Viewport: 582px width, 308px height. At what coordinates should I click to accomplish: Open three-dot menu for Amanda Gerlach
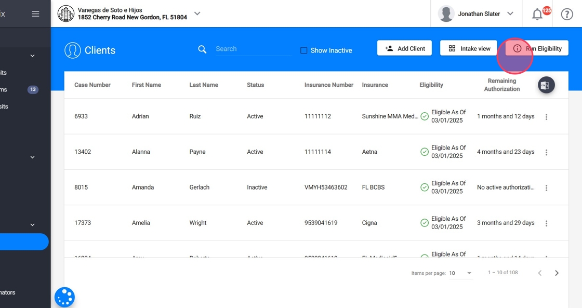coord(546,188)
